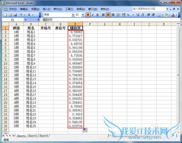The width and height of the screenshot is (182, 143).
Task: Apply fill color bucket
Action: [166, 15]
